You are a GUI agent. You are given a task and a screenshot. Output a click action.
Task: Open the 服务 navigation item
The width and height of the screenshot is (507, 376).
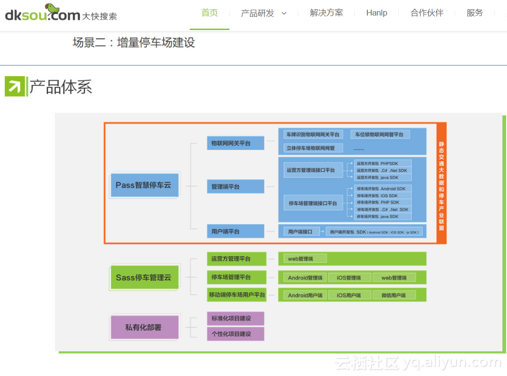474,13
